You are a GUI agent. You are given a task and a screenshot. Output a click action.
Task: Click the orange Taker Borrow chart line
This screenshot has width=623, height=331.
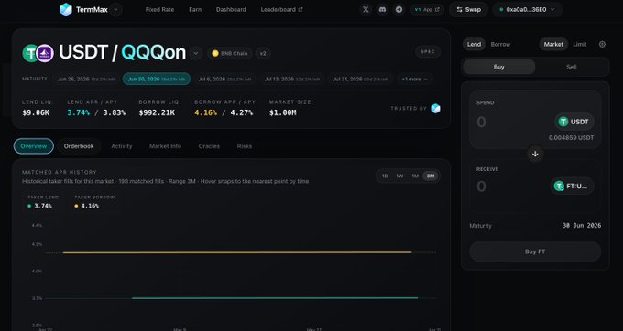236,252
